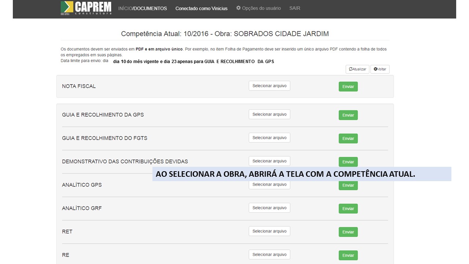Choose file for GUIA E RECOLHIMENTO DA GPS
Image resolution: width=469 pixels, height=264 pixels.
pyautogui.click(x=269, y=114)
